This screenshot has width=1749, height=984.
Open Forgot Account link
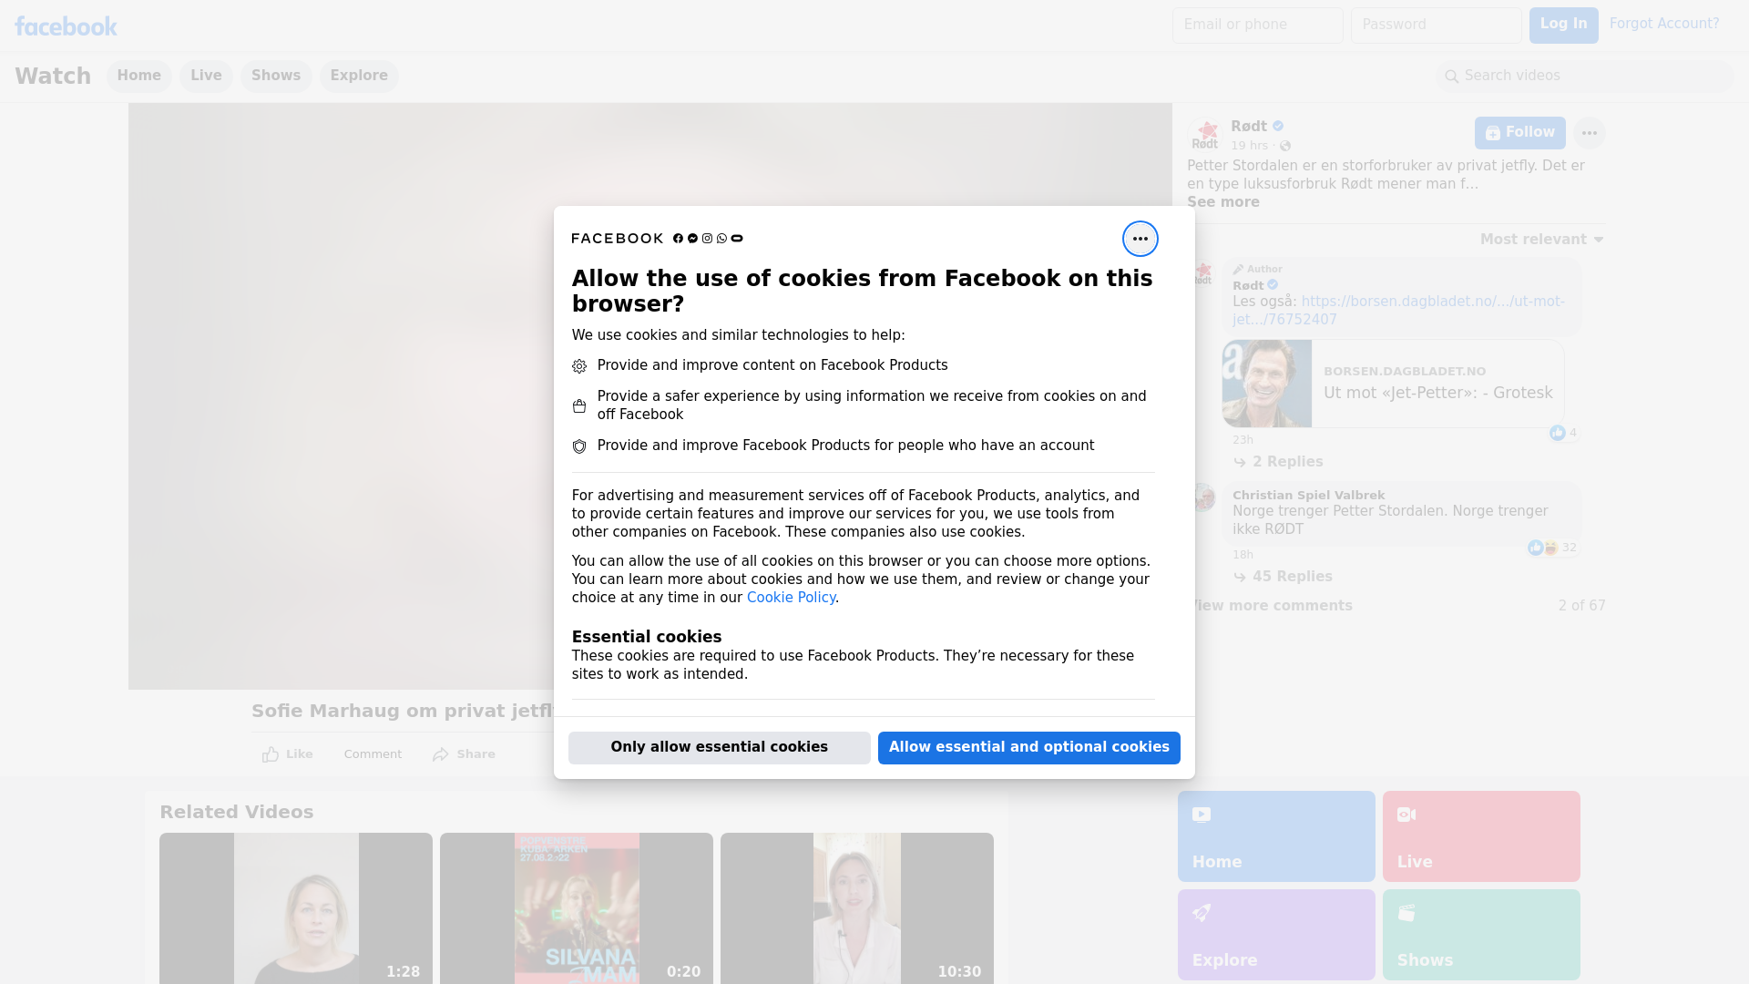pos(1663,24)
